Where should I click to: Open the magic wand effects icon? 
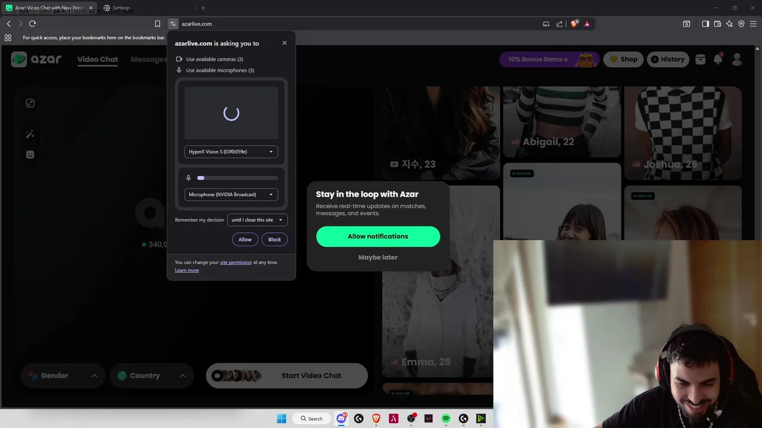[30, 134]
